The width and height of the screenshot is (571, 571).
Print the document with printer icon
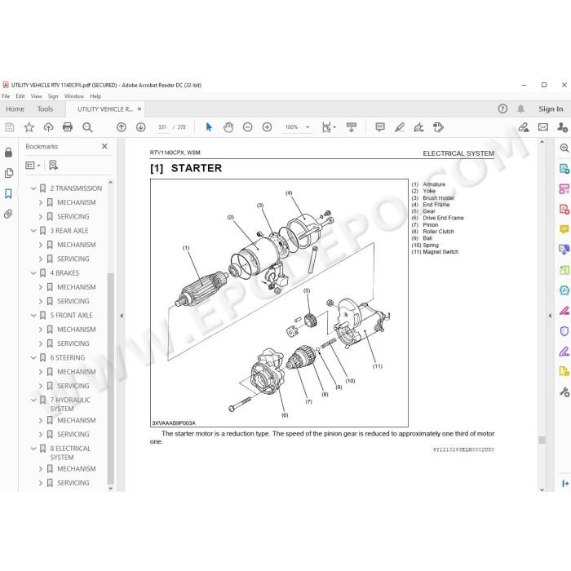coord(68,127)
